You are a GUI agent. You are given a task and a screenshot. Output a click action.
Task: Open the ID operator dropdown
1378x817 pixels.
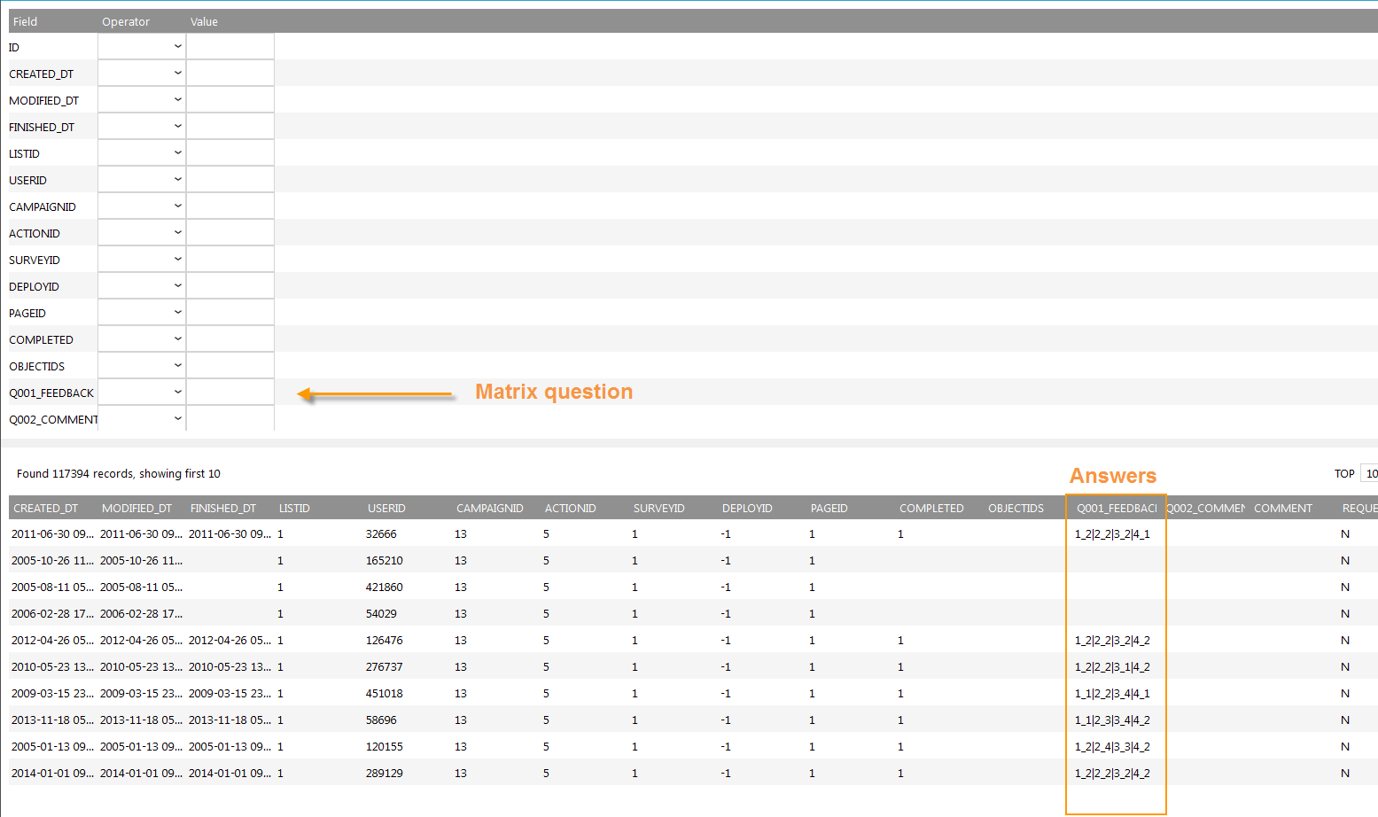[142, 47]
